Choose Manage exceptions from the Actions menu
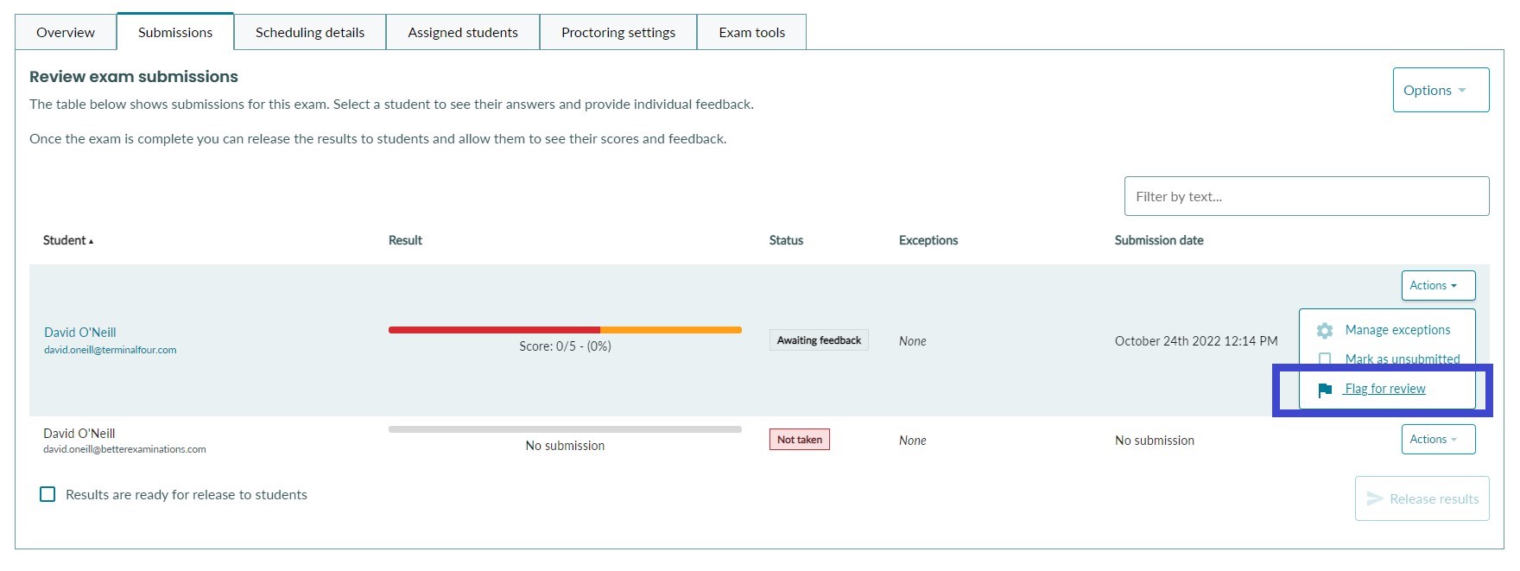 click(1397, 330)
